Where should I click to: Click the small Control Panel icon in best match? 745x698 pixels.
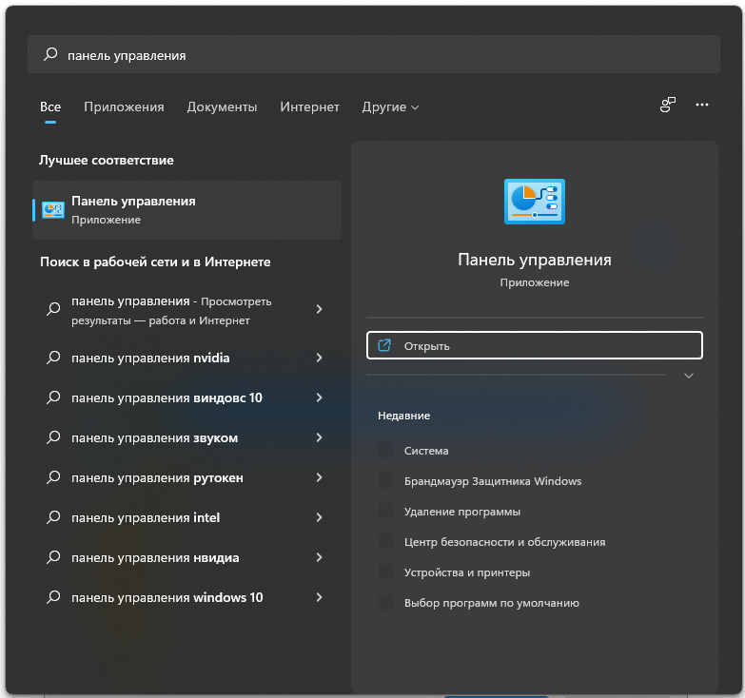pyautogui.click(x=52, y=210)
